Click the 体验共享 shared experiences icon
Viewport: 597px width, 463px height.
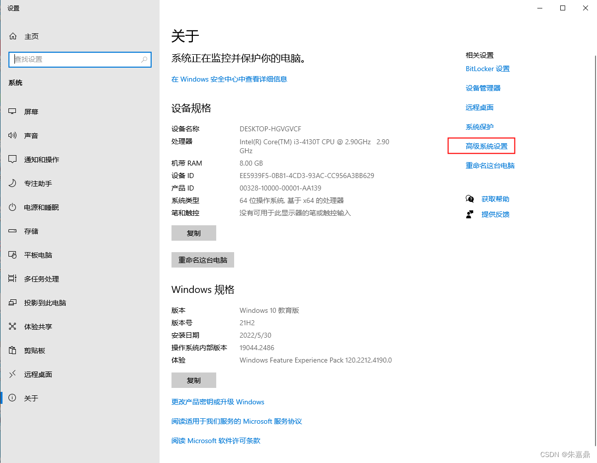tap(13, 327)
